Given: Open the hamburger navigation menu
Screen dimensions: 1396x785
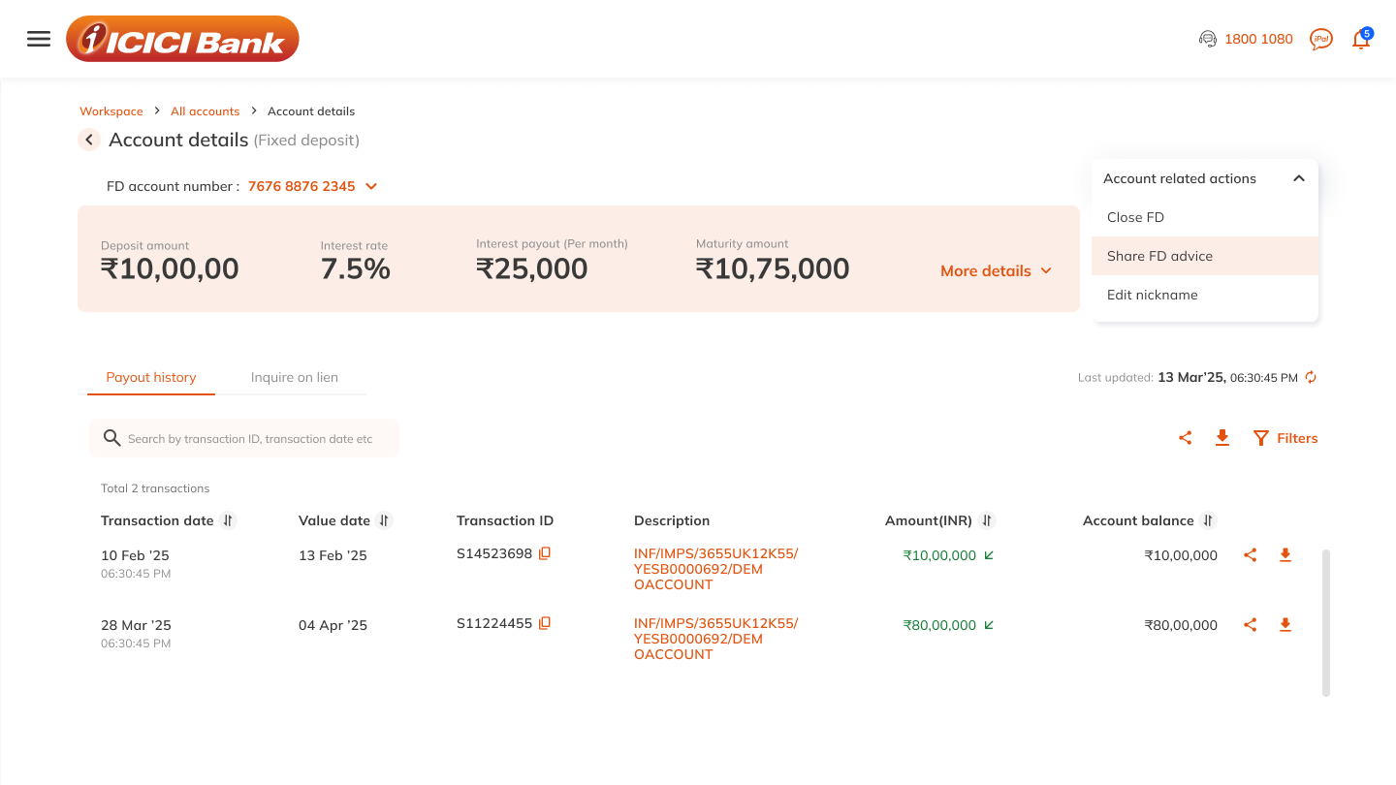Looking at the screenshot, I should 39,39.
